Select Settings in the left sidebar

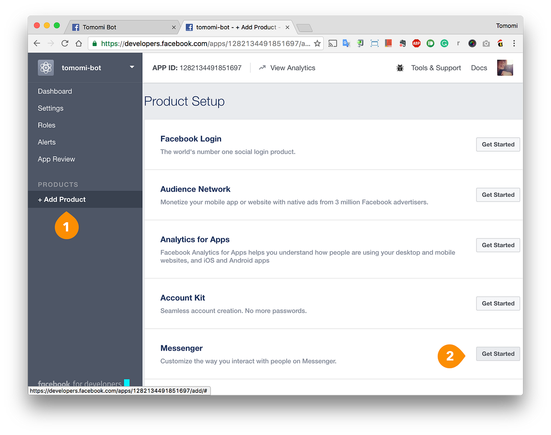pyautogui.click(x=50, y=108)
